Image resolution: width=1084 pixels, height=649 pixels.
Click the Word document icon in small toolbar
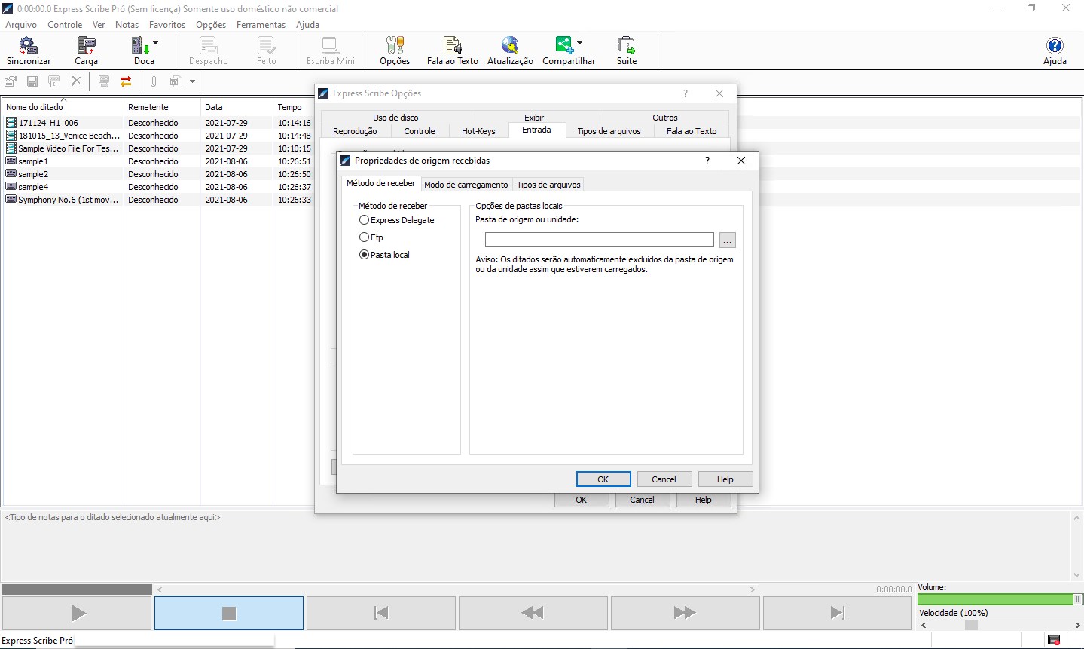(x=176, y=81)
